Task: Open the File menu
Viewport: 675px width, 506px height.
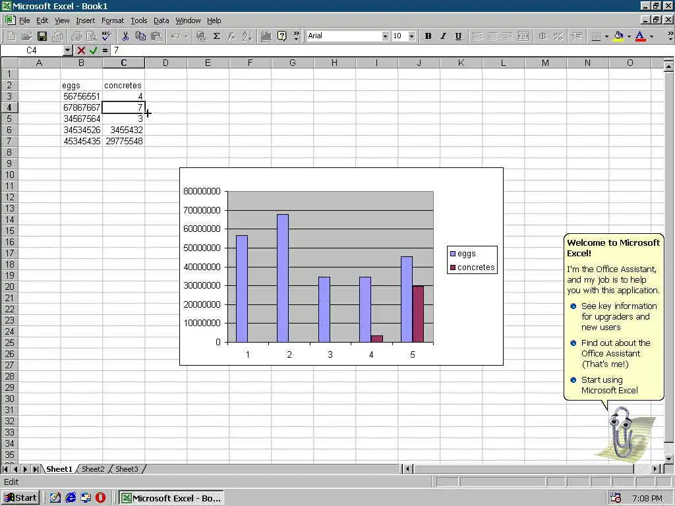Action: tap(24, 20)
